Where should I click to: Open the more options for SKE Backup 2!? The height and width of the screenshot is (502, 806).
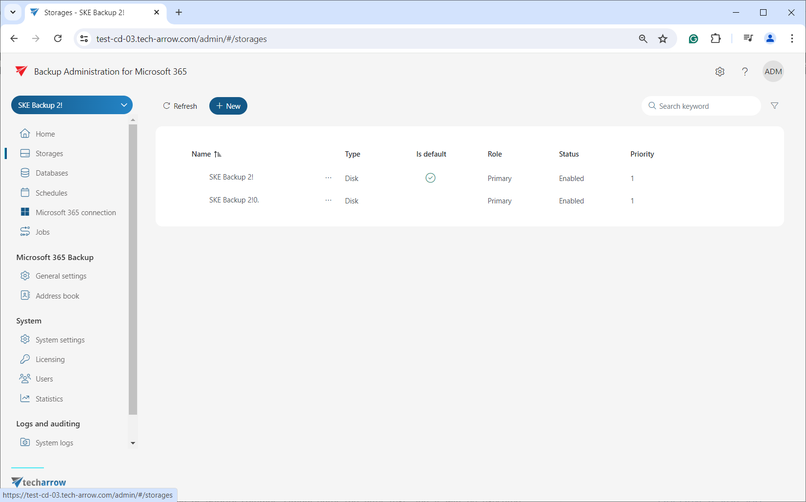328,178
